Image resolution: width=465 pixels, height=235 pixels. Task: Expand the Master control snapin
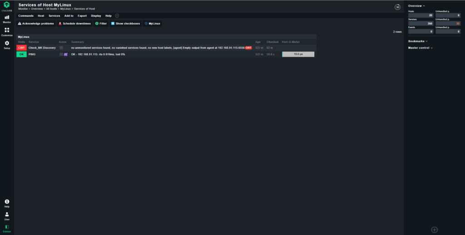click(420, 48)
